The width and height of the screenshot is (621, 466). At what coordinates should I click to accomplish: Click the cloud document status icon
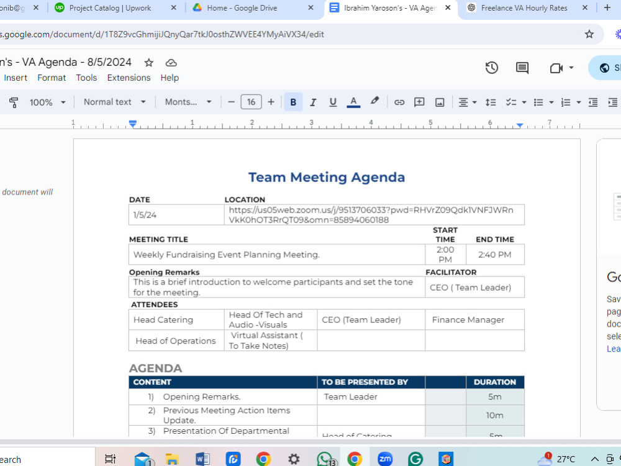tap(171, 63)
